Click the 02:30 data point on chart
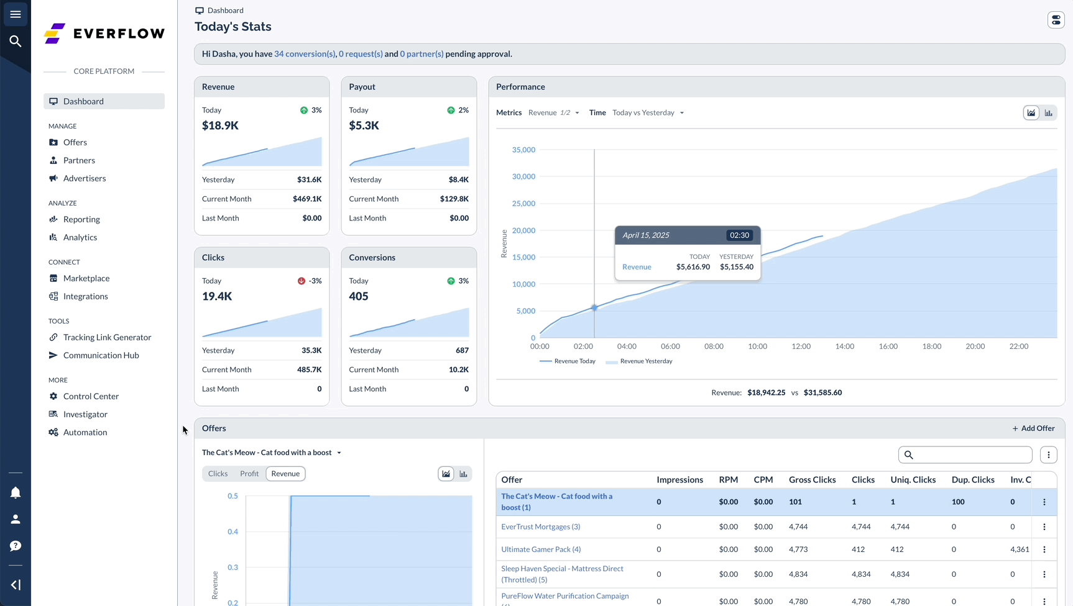Viewport: 1073px width, 606px height. pyautogui.click(x=594, y=308)
